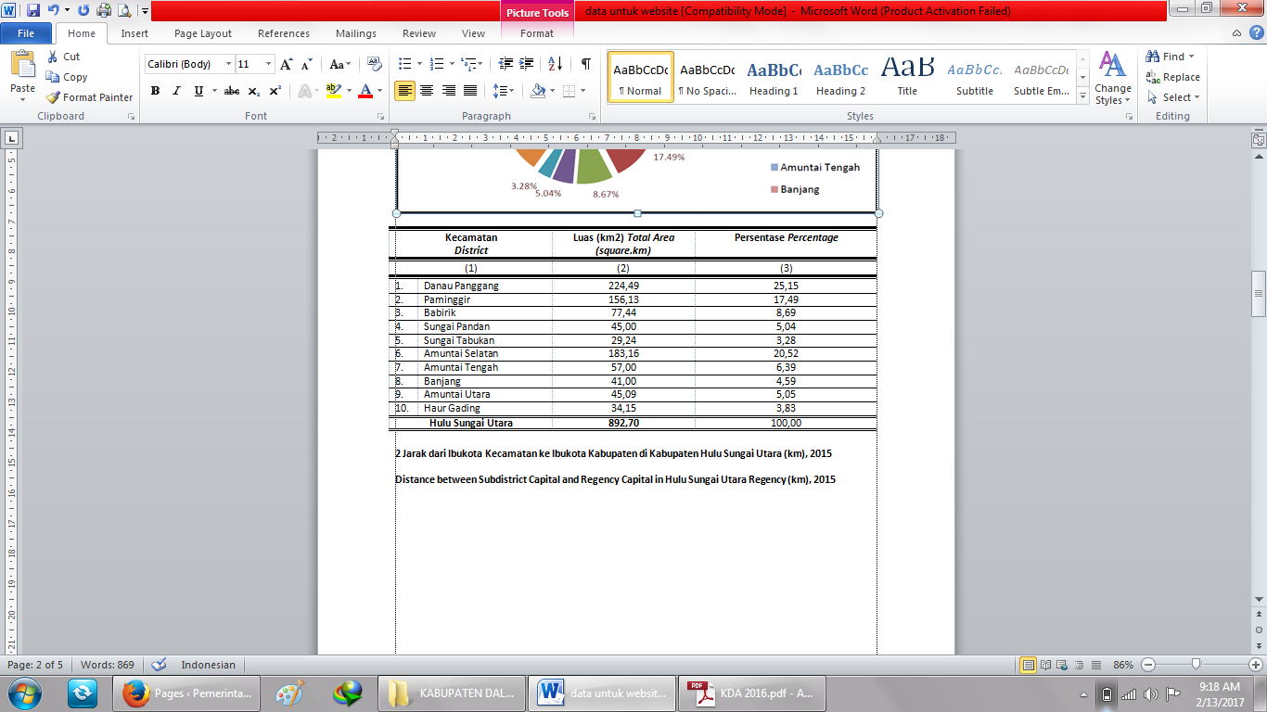
Task: Toggle Italic text formatting
Action: coord(176,91)
